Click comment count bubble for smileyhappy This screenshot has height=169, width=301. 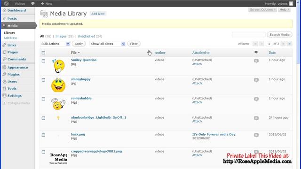click(x=256, y=80)
